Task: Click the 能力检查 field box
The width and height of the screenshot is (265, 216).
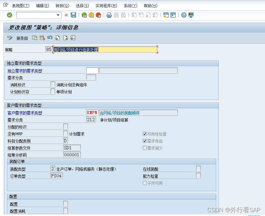Action: [198, 176]
